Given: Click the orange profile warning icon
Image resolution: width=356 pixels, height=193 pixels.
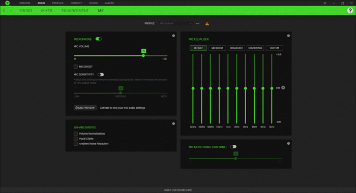Looking at the screenshot, I should point(207,23).
